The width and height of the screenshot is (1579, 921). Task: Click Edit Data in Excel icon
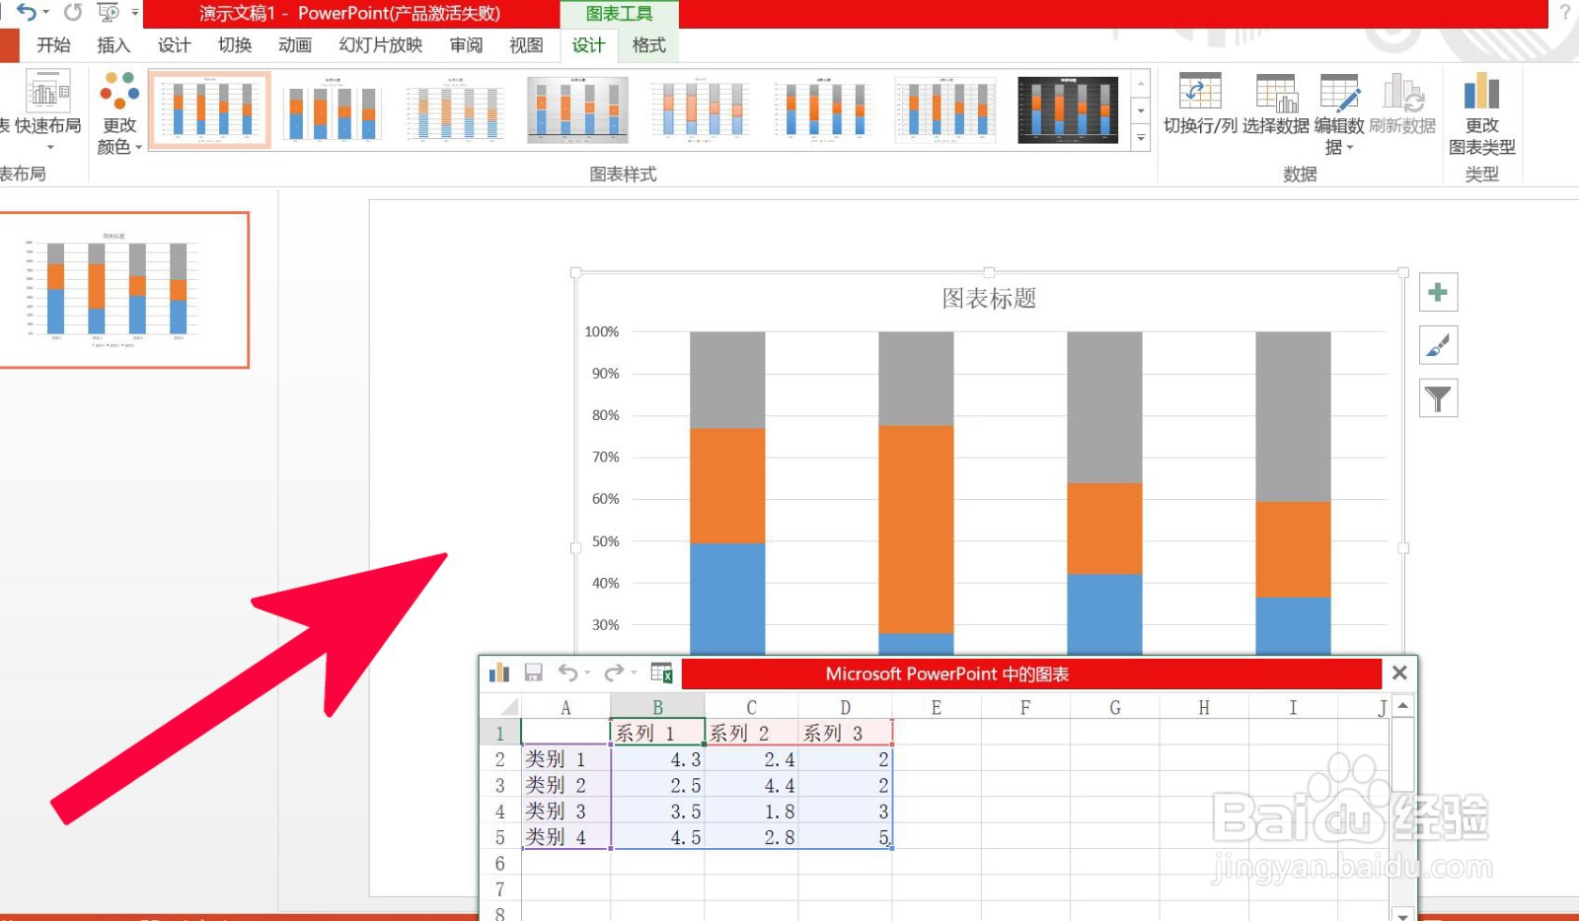pos(661,673)
